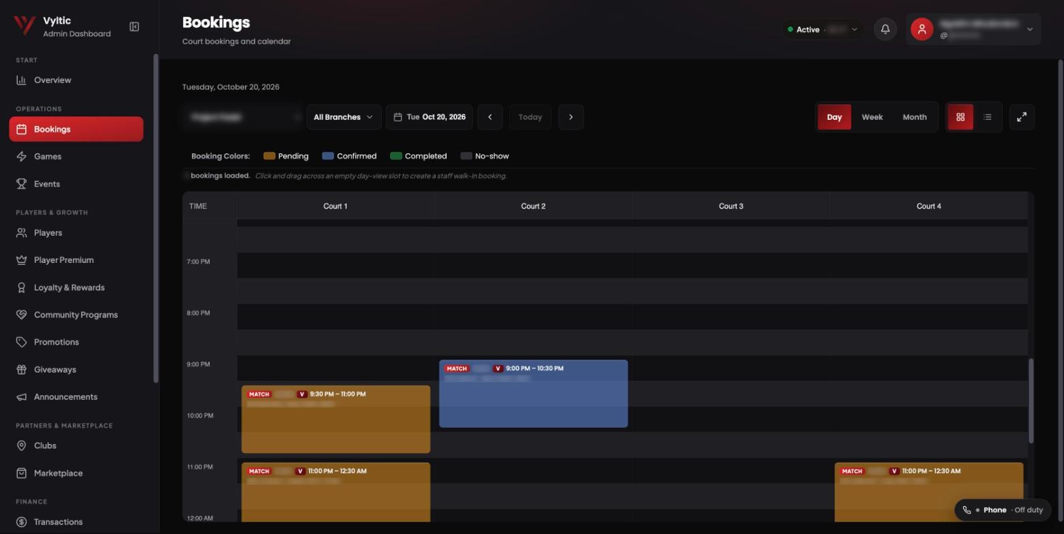The width and height of the screenshot is (1064, 534).
Task: Click the red user avatar icon
Action: pyautogui.click(x=922, y=29)
